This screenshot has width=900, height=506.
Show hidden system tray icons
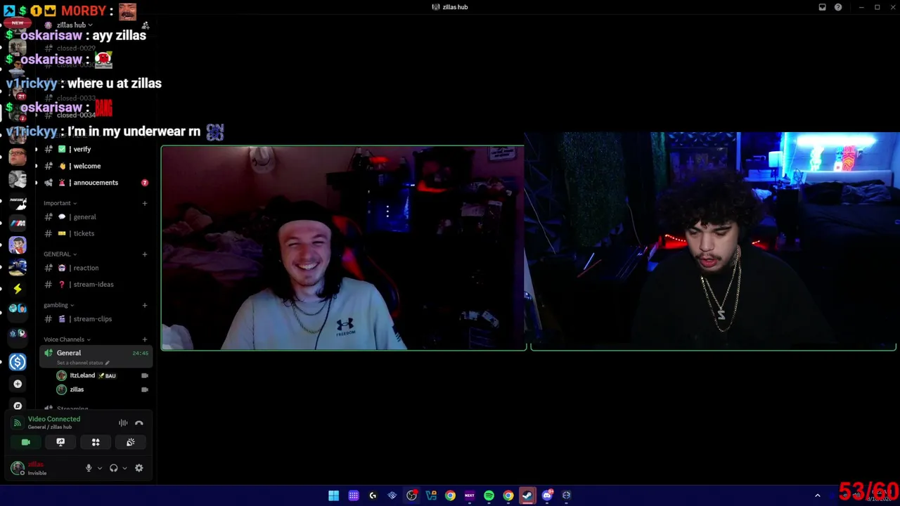[x=817, y=495]
